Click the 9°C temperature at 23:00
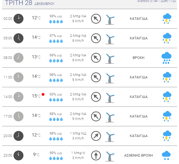 coord(36,155)
